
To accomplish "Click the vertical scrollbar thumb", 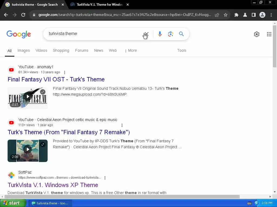I will click(275, 46).
